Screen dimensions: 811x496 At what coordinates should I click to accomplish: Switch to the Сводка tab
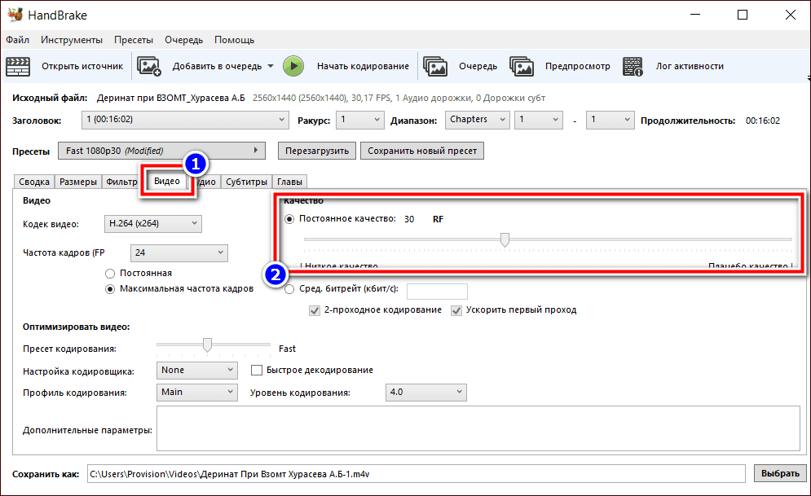(34, 182)
